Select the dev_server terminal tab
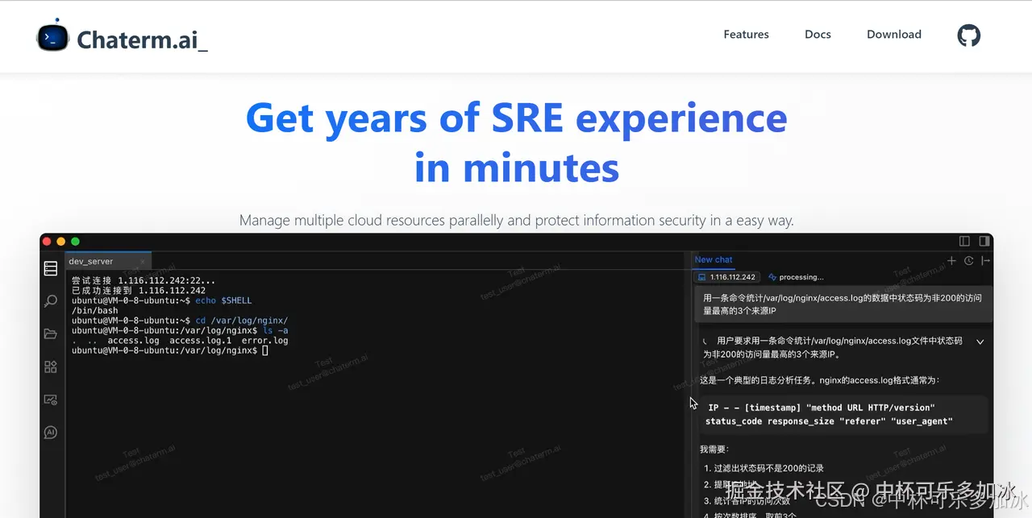Screen dimensions: 1032x518 (108, 261)
